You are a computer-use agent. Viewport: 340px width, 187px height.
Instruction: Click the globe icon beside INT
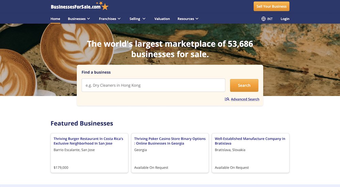click(x=263, y=19)
